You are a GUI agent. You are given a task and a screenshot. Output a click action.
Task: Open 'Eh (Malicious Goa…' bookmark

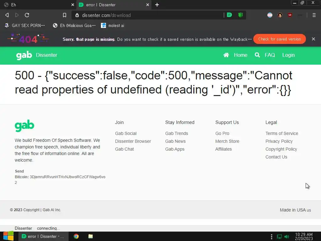(x=74, y=25)
